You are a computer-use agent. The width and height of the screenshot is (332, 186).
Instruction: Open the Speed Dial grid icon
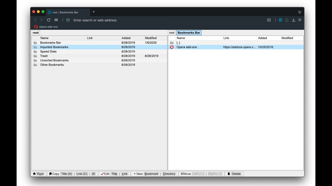(56, 20)
